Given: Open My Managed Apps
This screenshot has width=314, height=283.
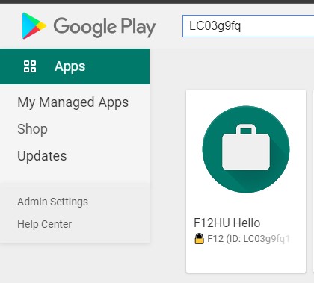Looking at the screenshot, I should (73, 102).
